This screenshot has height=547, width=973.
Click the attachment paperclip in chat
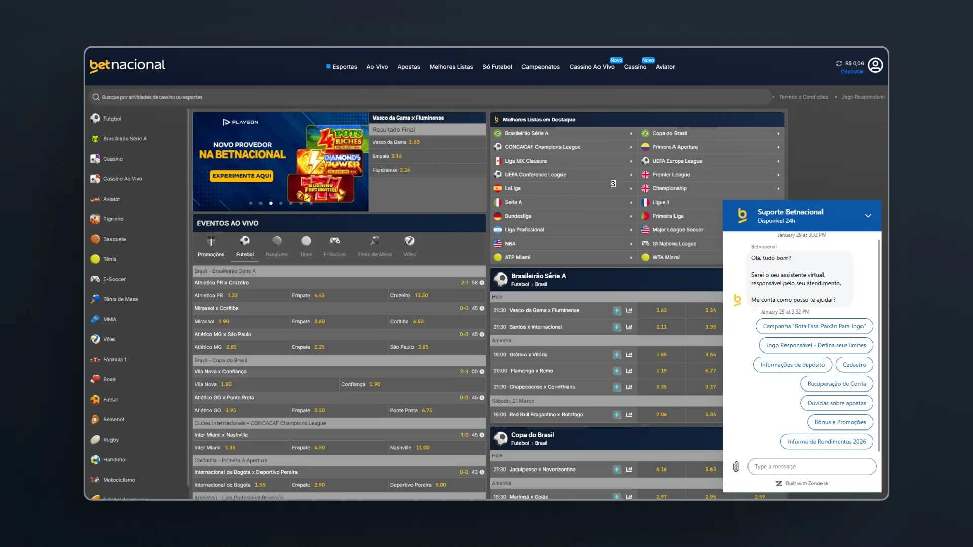736,466
